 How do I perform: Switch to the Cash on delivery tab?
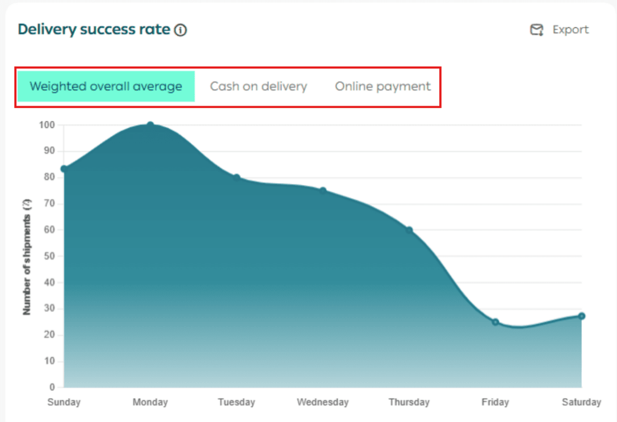(x=258, y=86)
